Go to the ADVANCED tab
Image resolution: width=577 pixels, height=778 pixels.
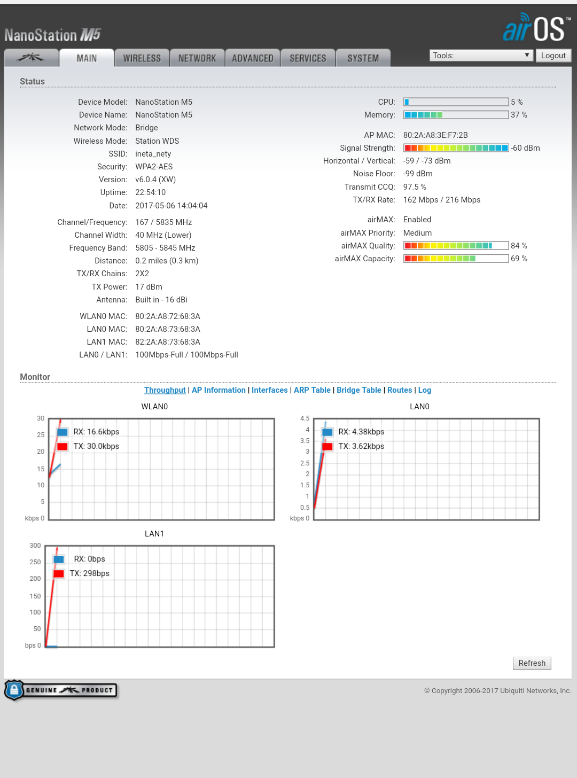point(253,58)
